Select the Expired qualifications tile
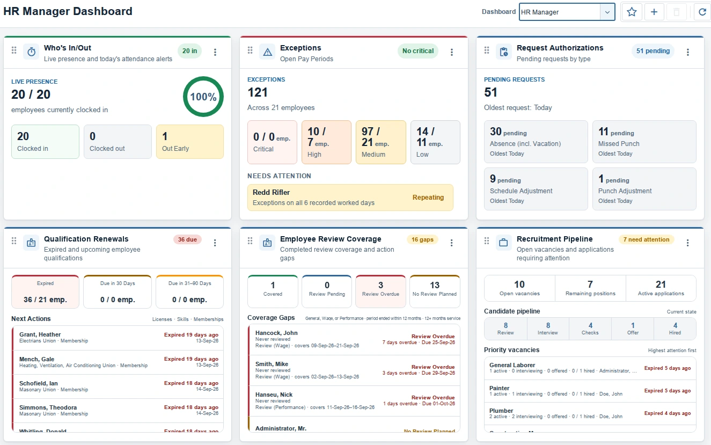 45,291
